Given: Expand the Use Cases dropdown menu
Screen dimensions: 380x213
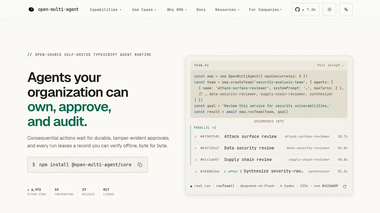Looking at the screenshot, I should point(144,10).
